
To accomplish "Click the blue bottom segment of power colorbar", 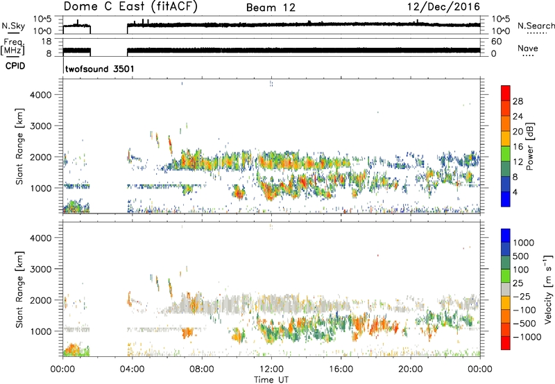I will pyautogui.click(x=506, y=199).
